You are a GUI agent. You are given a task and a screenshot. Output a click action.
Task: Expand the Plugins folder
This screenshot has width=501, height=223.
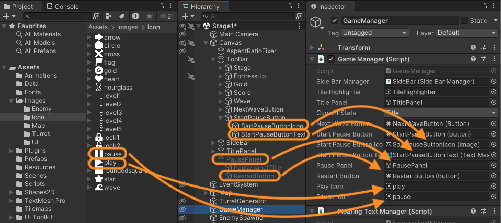[x=12, y=151]
